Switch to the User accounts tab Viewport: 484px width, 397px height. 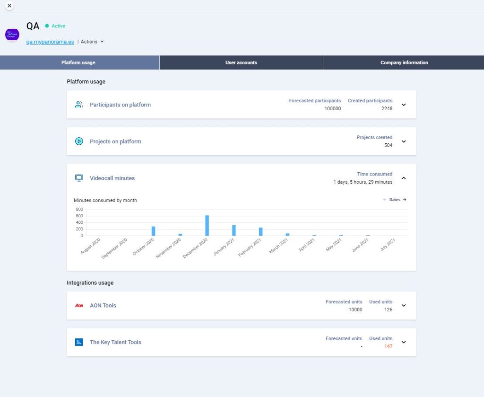[241, 62]
